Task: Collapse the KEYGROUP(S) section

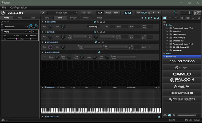Action: (42, 42)
